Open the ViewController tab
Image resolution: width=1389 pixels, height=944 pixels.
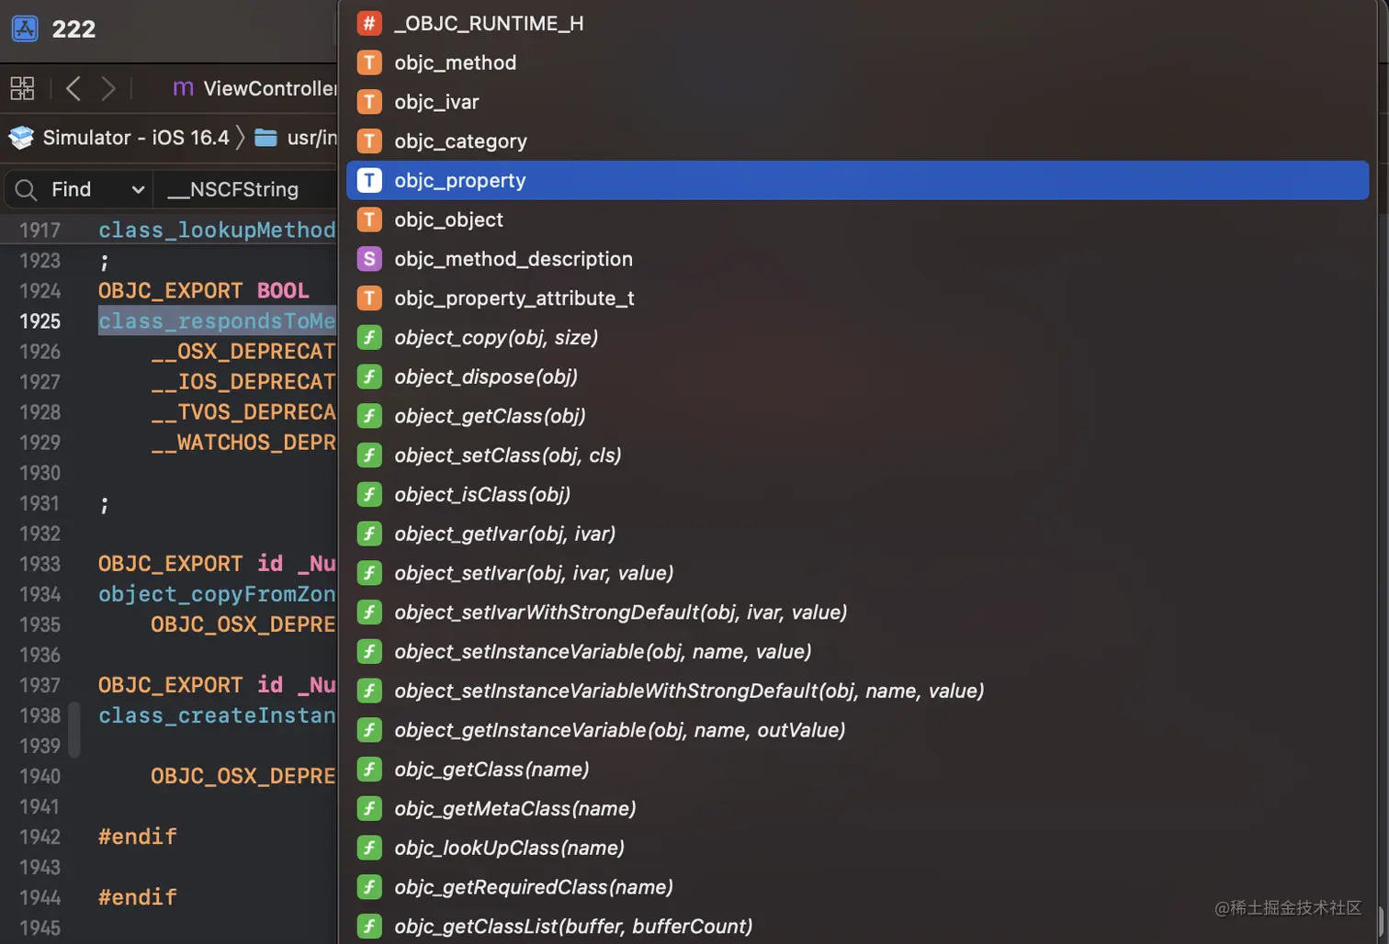254,88
